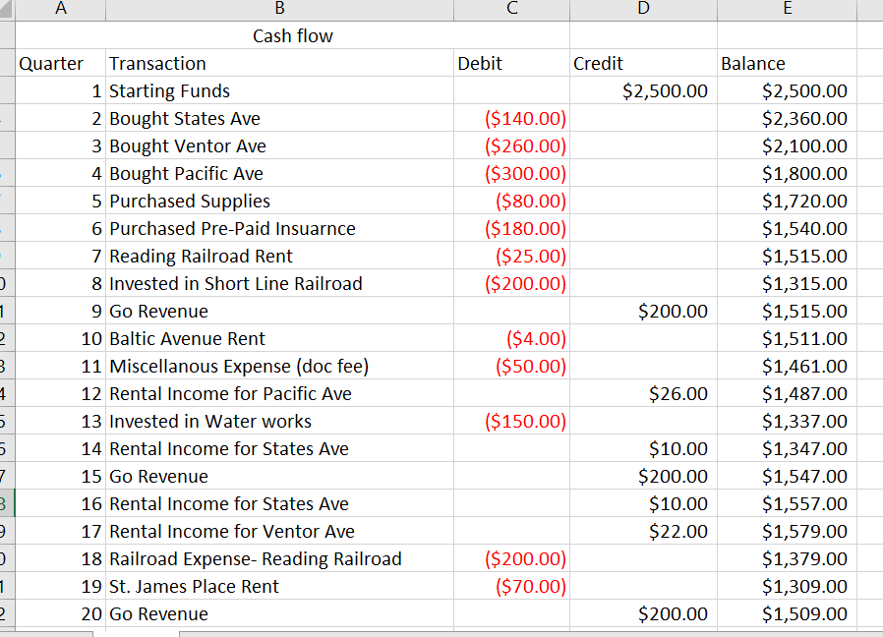The height and width of the screenshot is (637, 883).
Task: Select column E header
Action: pyautogui.click(x=787, y=10)
